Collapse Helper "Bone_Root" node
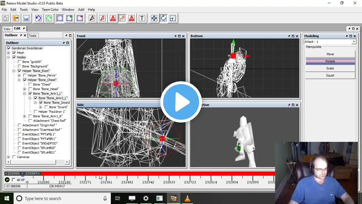The image size is (362, 204). pyautogui.click(x=14, y=71)
